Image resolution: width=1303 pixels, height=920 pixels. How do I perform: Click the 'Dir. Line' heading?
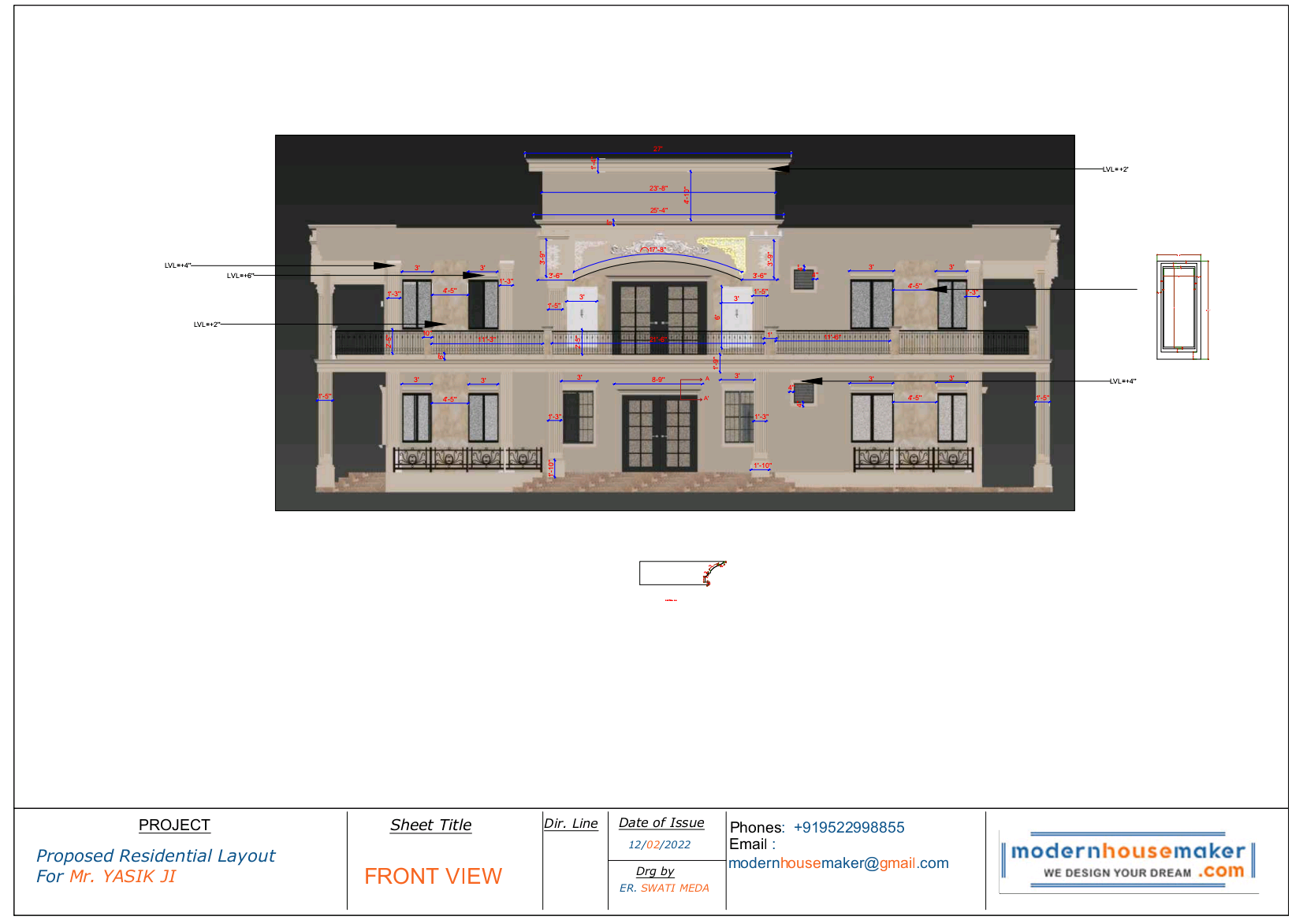click(571, 823)
